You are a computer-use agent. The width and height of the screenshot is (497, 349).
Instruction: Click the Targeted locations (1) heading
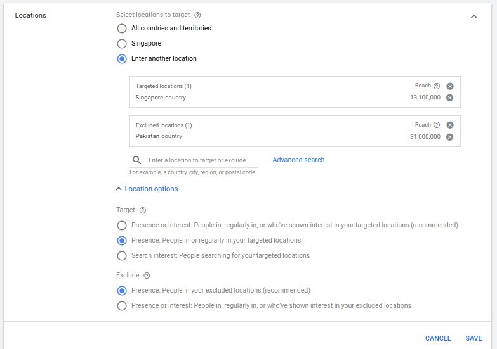coord(164,86)
